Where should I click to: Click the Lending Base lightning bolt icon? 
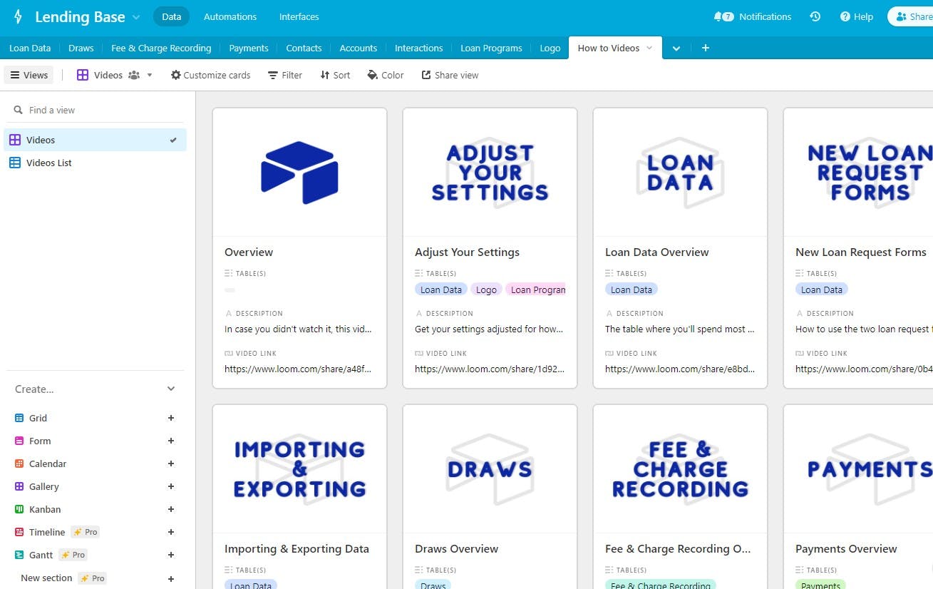pyautogui.click(x=18, y=16)
